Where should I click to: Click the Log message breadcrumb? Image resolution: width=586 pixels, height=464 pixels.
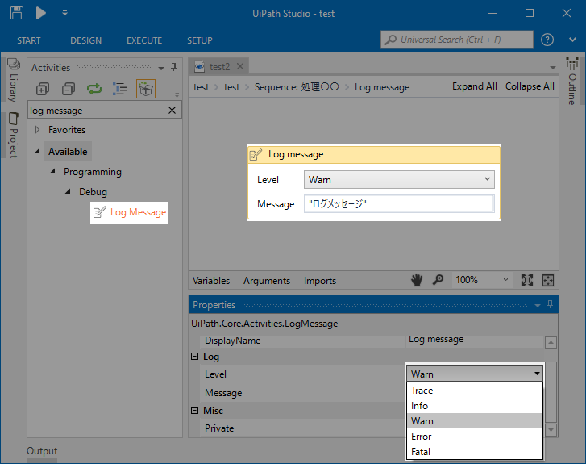[382, 87]
